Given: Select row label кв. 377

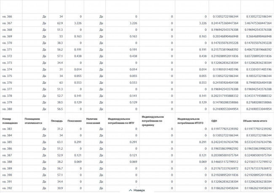Looking at the screenshot, I should pos(7,89).
